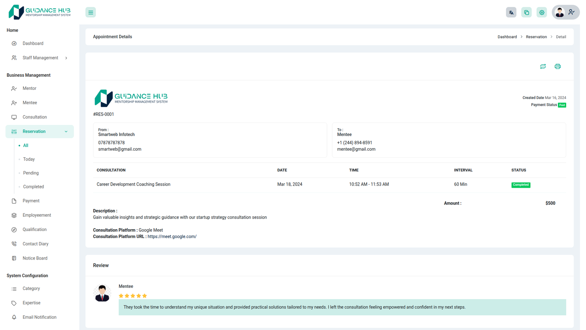This screenshot has width=586, height=330.
Task: Go to Reservation breadcrumb link
Action: click(536, 37)
